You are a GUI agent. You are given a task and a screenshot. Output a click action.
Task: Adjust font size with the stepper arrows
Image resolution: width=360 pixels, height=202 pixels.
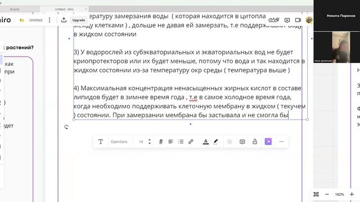[150, 142]
